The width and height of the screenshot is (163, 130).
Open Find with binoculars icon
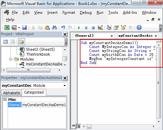click(x=54, y=28)
